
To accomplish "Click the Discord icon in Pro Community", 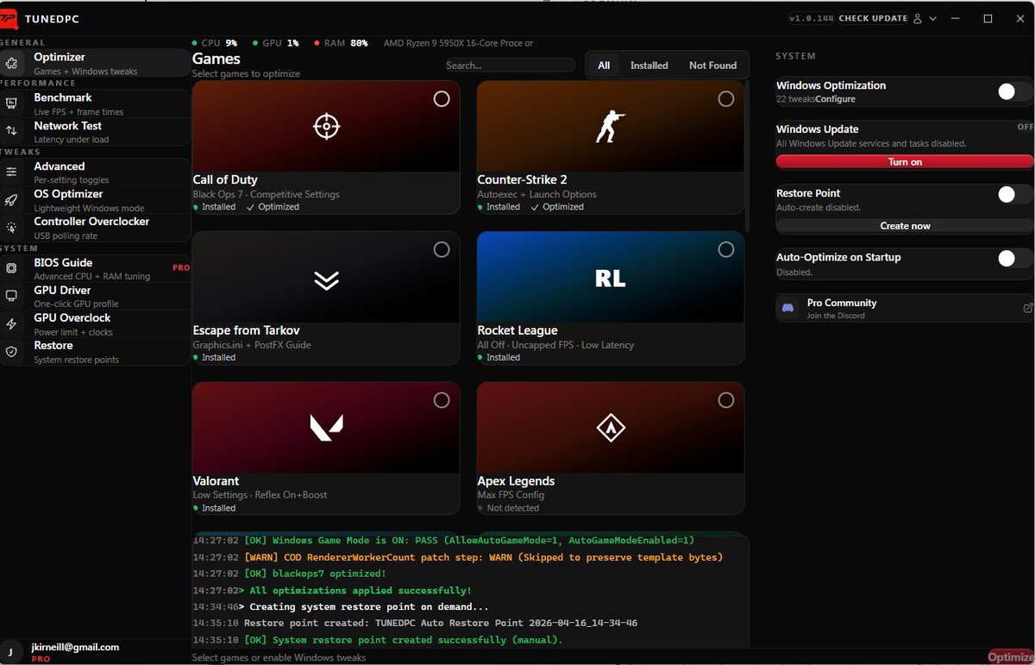I will 788,308.
